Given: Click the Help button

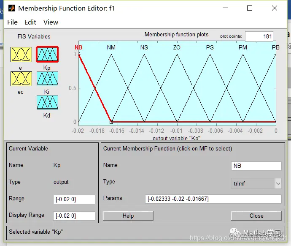Looking at the screenshot, I should (x=128, y=216).
